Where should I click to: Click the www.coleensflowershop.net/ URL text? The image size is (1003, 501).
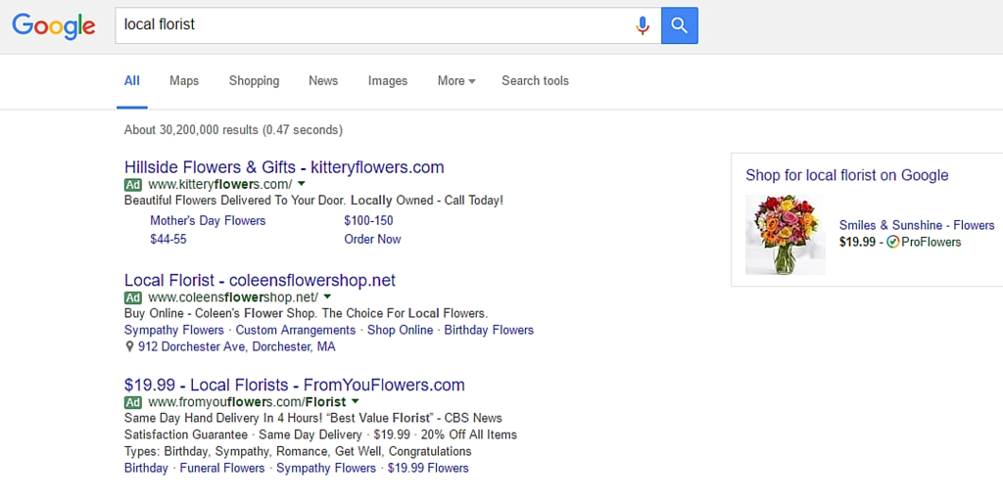[x=233, y=296]
